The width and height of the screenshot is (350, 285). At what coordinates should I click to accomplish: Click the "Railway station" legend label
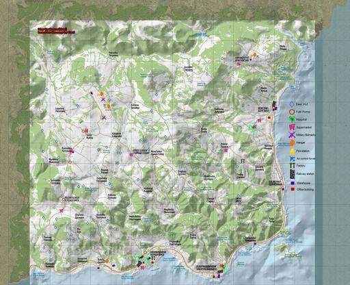(x=305, y=174)
